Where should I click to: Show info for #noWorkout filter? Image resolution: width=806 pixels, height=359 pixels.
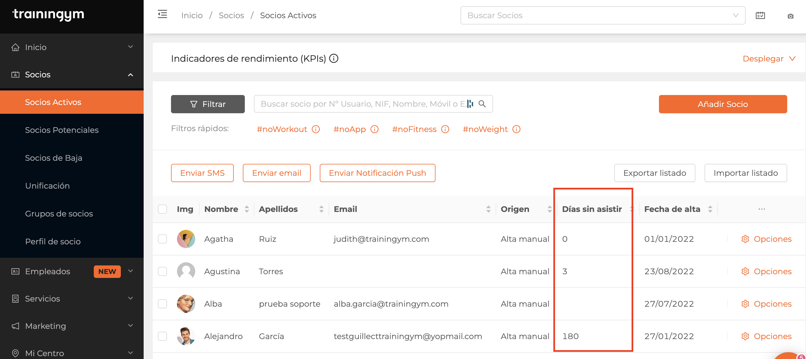[x=316, y=129]
